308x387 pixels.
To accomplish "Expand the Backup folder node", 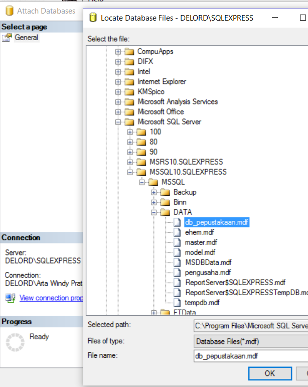I will point(153,192).
